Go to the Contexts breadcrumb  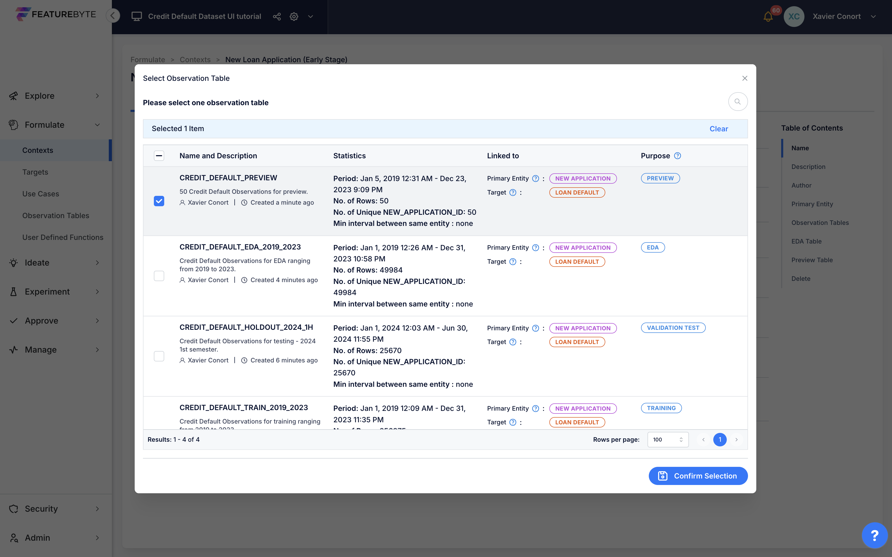pos(195,60)
